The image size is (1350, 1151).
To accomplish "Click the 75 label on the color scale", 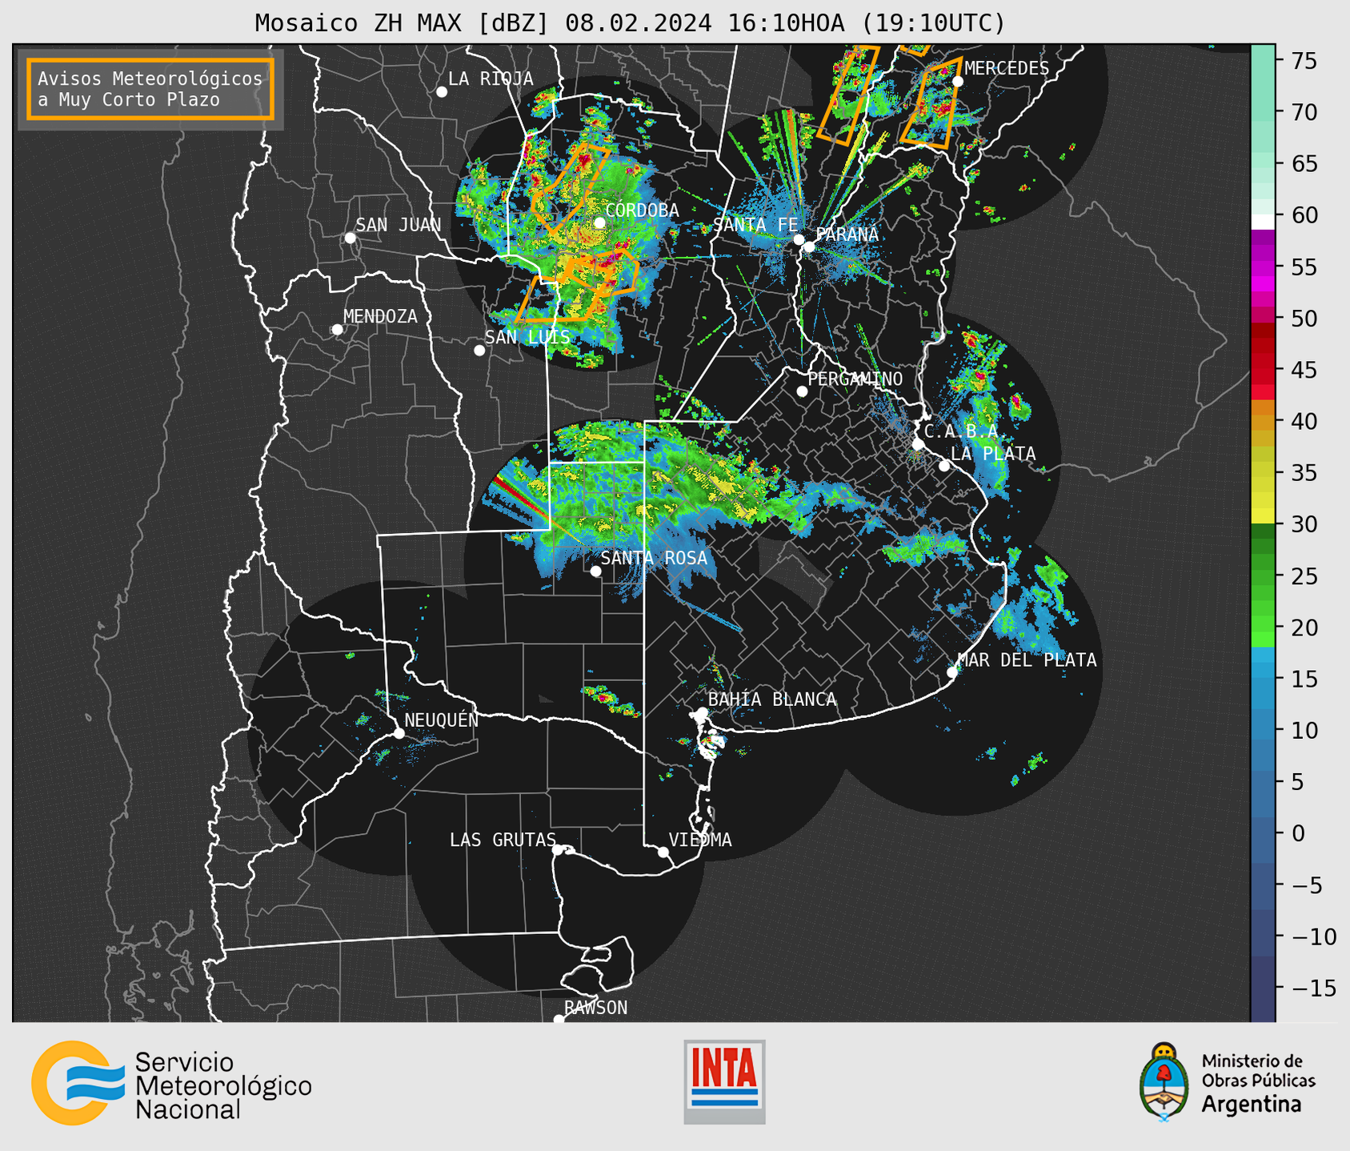I will 1304,61.
